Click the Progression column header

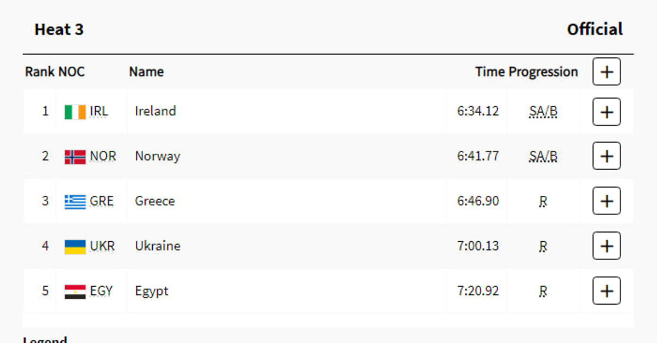pyautogui.click(x=543, y=72)
